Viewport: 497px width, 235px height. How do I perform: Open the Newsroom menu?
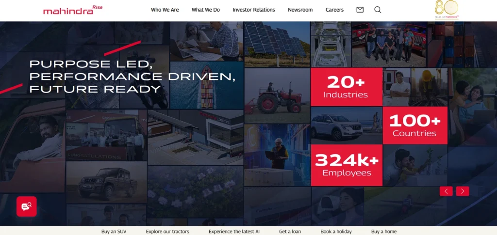[x=300, y=10]
